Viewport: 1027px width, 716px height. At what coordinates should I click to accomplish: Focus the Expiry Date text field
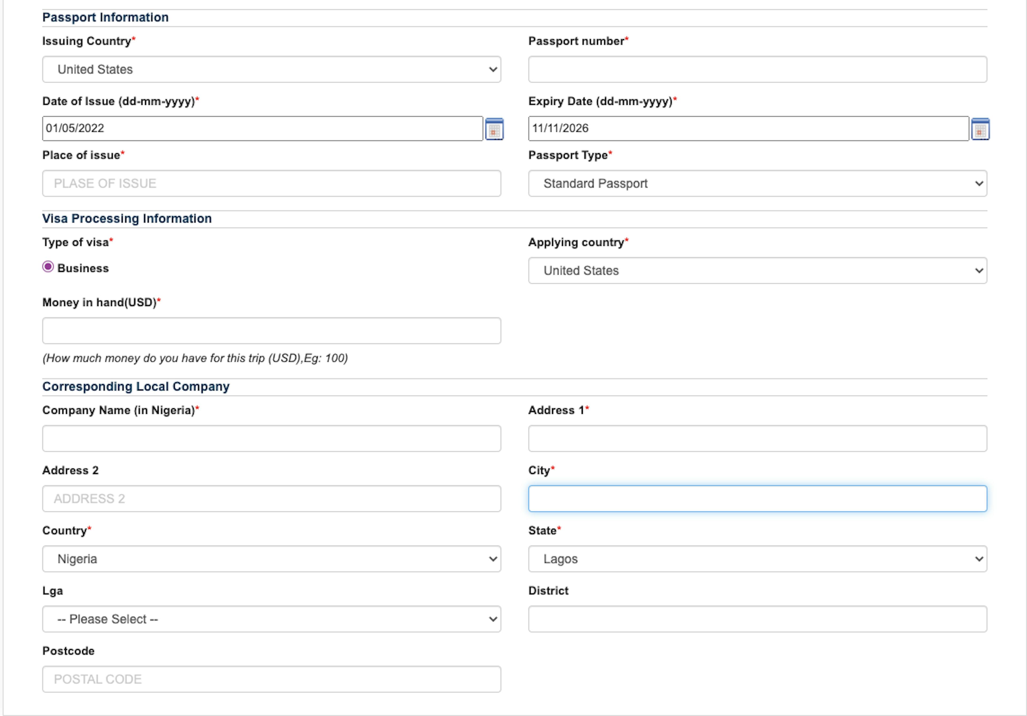tap(748, 129)
